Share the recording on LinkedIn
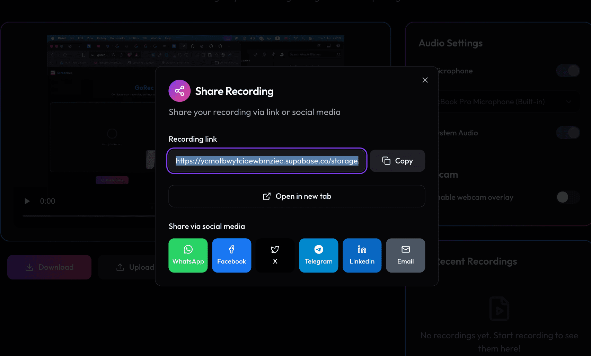591x356 pixels. [362, 255]
